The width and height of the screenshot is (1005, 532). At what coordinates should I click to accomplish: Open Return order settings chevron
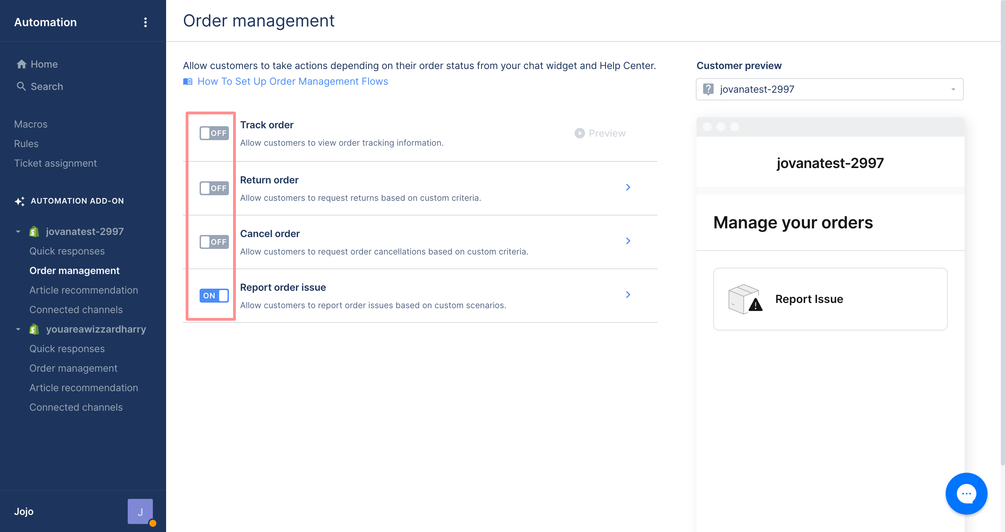point(628,187)
